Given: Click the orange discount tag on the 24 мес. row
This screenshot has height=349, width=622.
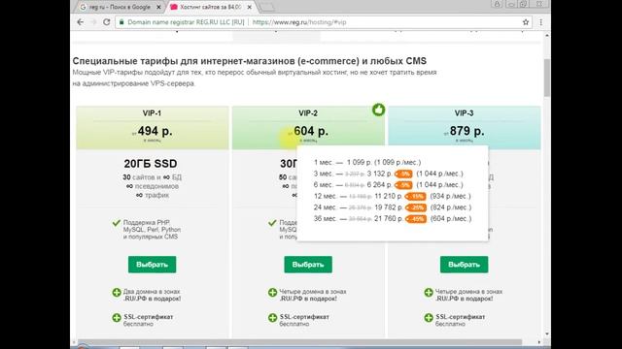Looking at the screenshot, I should coord(416,207).
